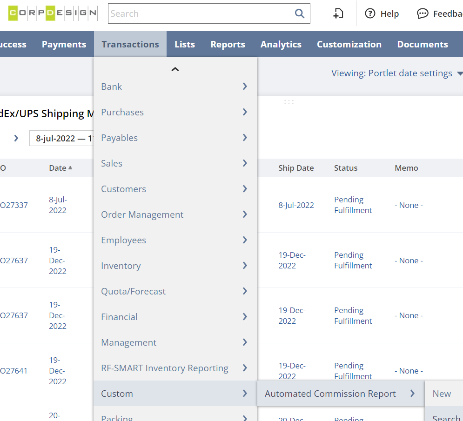Sort by the Date column header
Viewport: 463px width, 421px height.
tap(58, 168)
